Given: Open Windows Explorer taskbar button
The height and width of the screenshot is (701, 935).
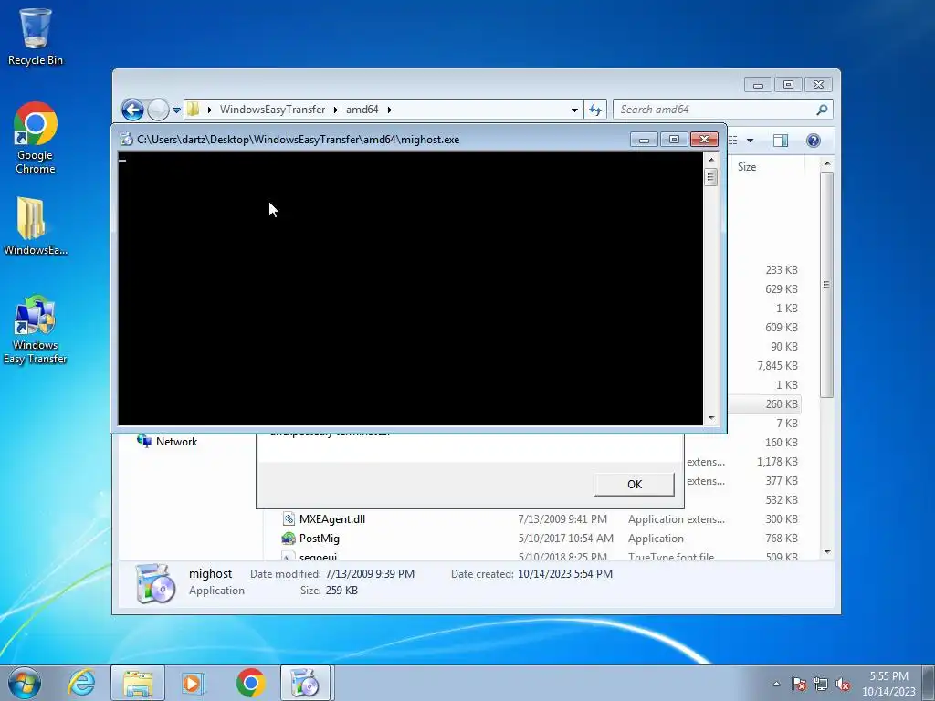Looking at the screenshot, I should (138, 683).
